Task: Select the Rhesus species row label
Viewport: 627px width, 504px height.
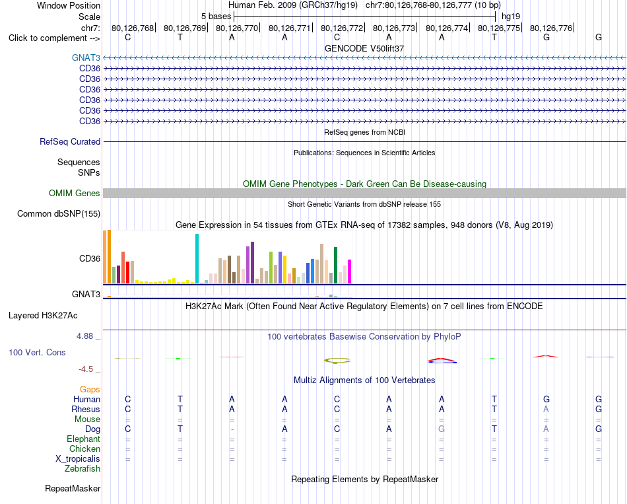Action: pyautogui.click(x=86, y=409)
